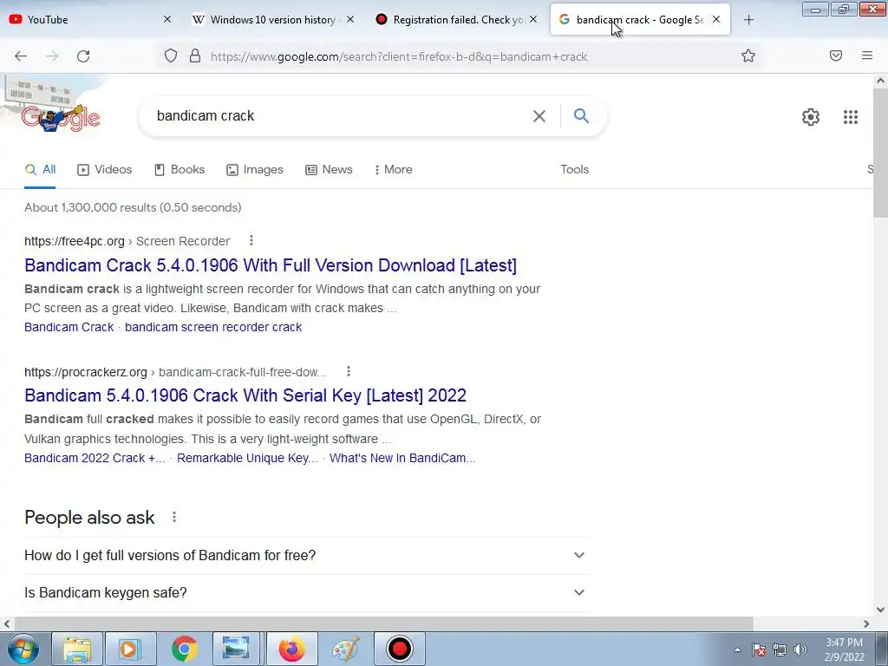The height and width of the screenshot is (666, 888).
Task: Switch to the YouTube tab
Action: pos(90,19)
